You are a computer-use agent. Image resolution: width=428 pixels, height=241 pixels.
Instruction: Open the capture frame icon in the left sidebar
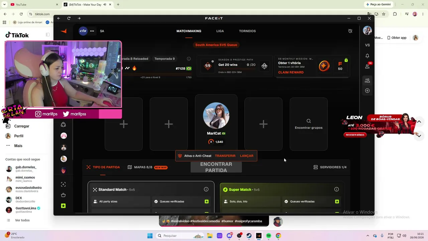pyautogui.click(x=64, y=184)
